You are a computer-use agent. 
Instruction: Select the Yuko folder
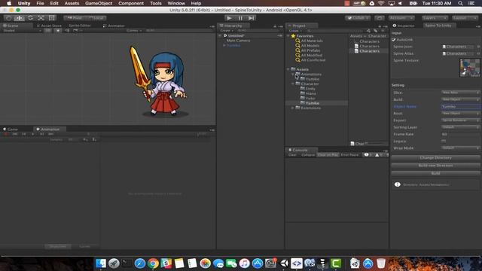(310, 99)
